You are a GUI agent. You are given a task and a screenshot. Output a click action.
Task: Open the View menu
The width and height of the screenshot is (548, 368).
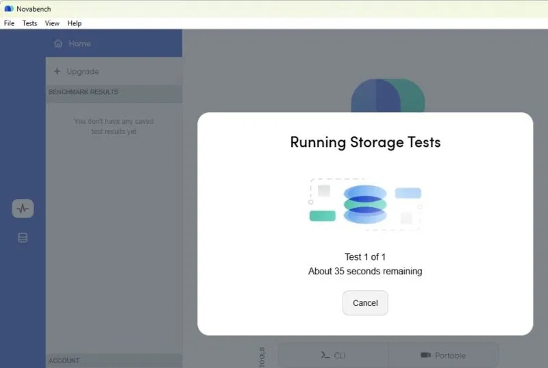coord(52,23)
